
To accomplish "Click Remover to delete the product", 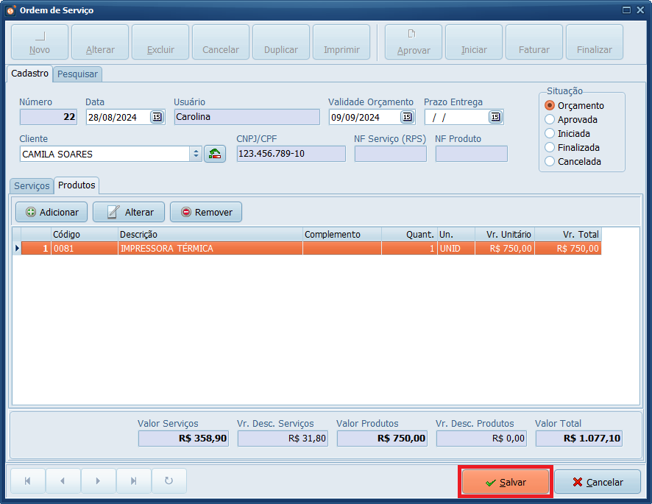I will coord(206,212).
